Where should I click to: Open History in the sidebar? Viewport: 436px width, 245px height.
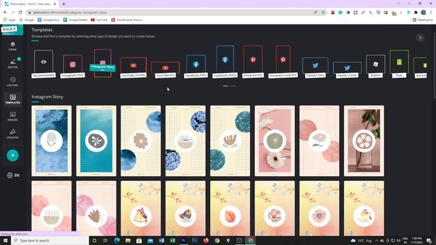click(x=12, y=82)
